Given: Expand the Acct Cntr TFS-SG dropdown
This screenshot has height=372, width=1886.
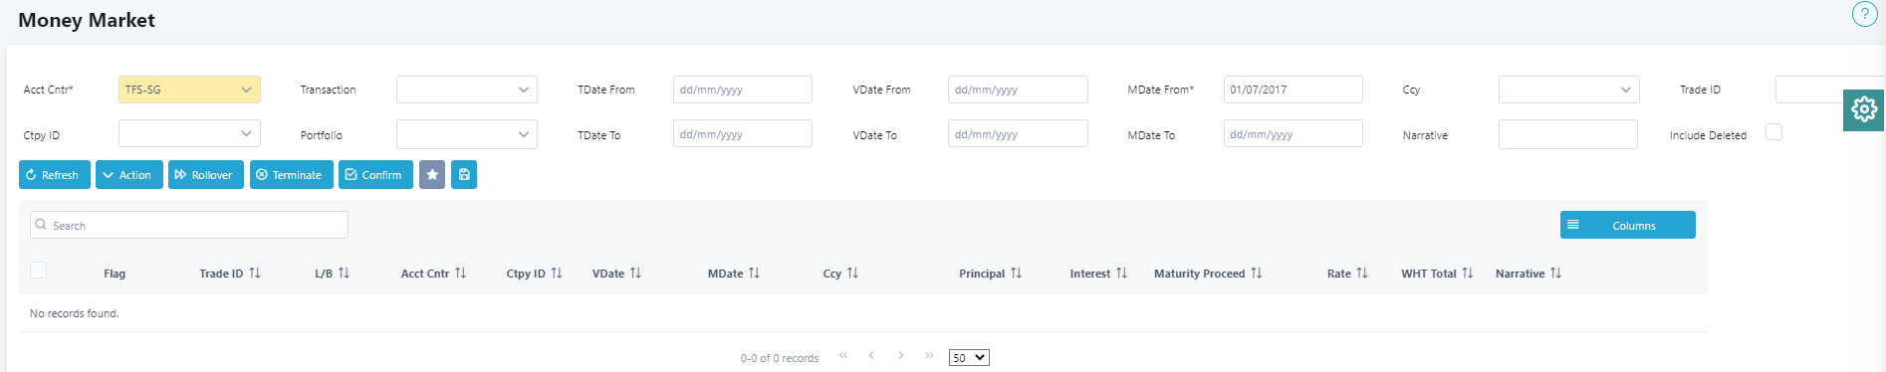Looking at the screenshot, I should [x=189, y=90].
